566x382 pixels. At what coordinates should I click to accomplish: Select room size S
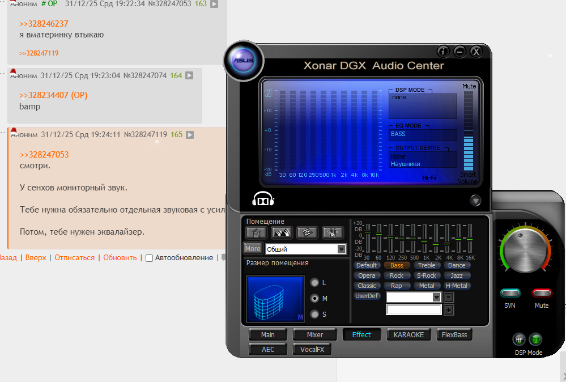coord(315,314)
